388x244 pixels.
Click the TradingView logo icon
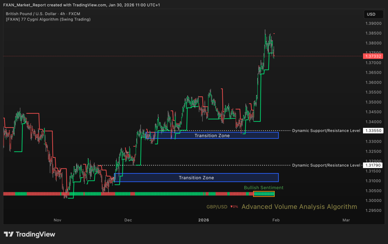[x=9, y=235]
